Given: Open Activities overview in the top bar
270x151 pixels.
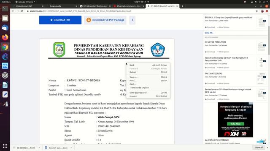Looking at the screenshot, I should pos(6,2).
